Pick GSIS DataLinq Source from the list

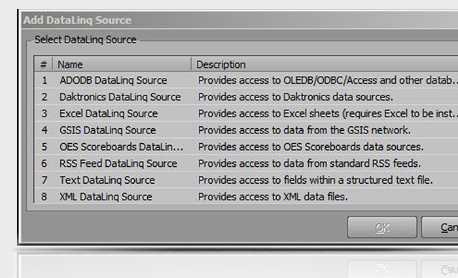click(107, 130)
